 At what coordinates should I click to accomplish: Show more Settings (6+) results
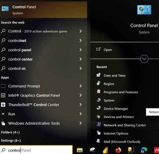(11, 140)
